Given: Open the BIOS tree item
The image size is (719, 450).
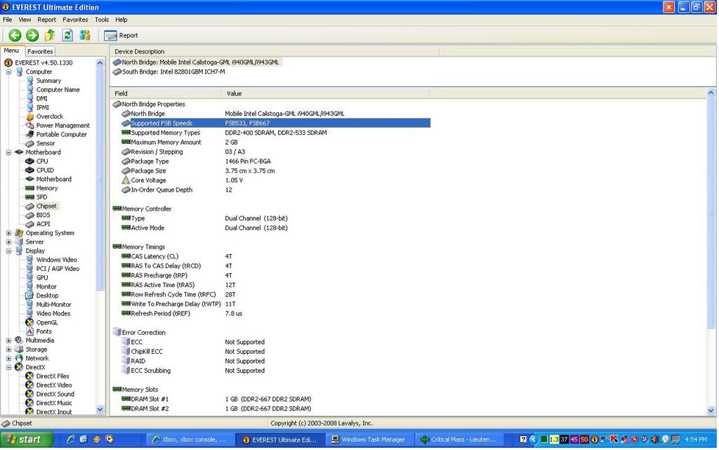Looking at the screenshot, I should point(43,215).
